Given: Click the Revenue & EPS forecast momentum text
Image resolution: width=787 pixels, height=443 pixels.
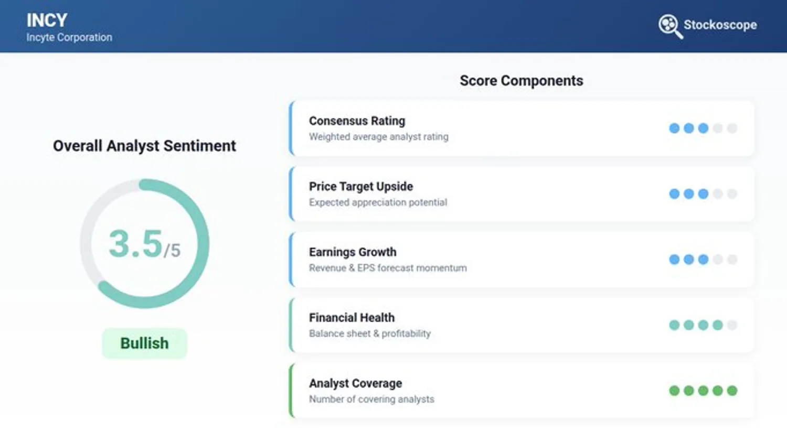Looking at the screenshot, I should click(x=388, y=268).
